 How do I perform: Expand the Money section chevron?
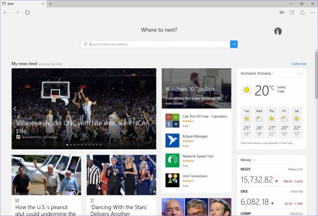pyautogui.click(x=254, y=160)
